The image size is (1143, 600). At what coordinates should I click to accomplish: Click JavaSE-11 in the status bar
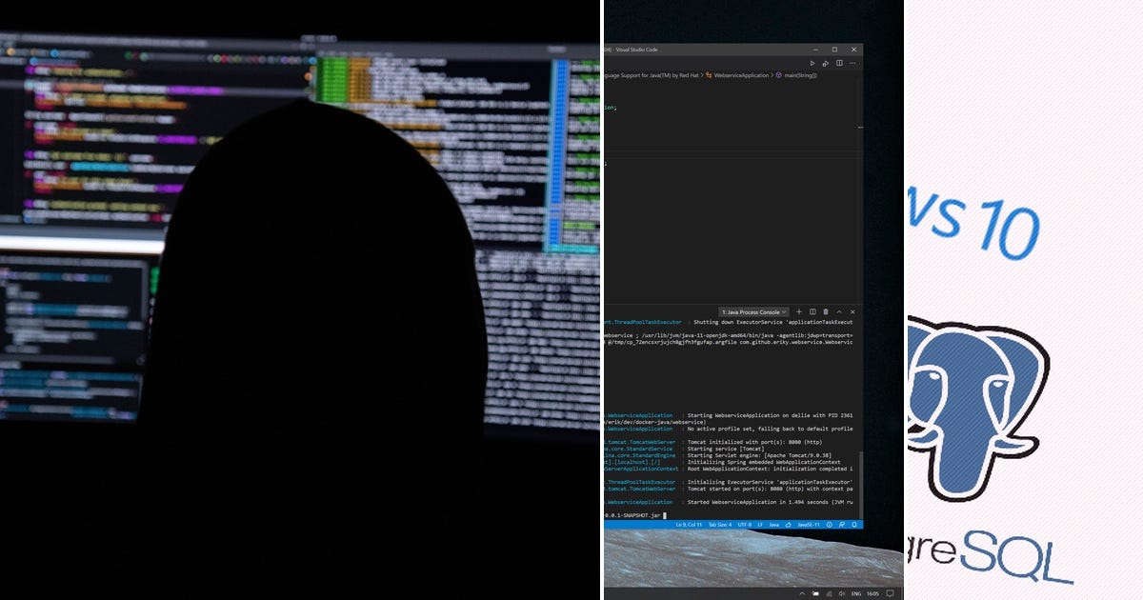pos(810,525)
